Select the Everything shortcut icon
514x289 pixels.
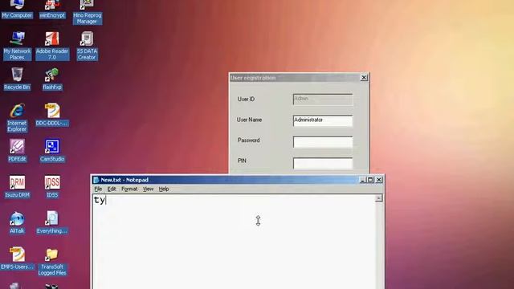click(x=52, y=222)
